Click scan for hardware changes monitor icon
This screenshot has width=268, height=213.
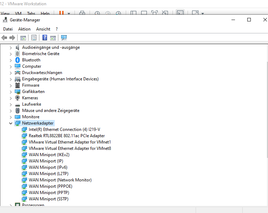pos(64,38)
